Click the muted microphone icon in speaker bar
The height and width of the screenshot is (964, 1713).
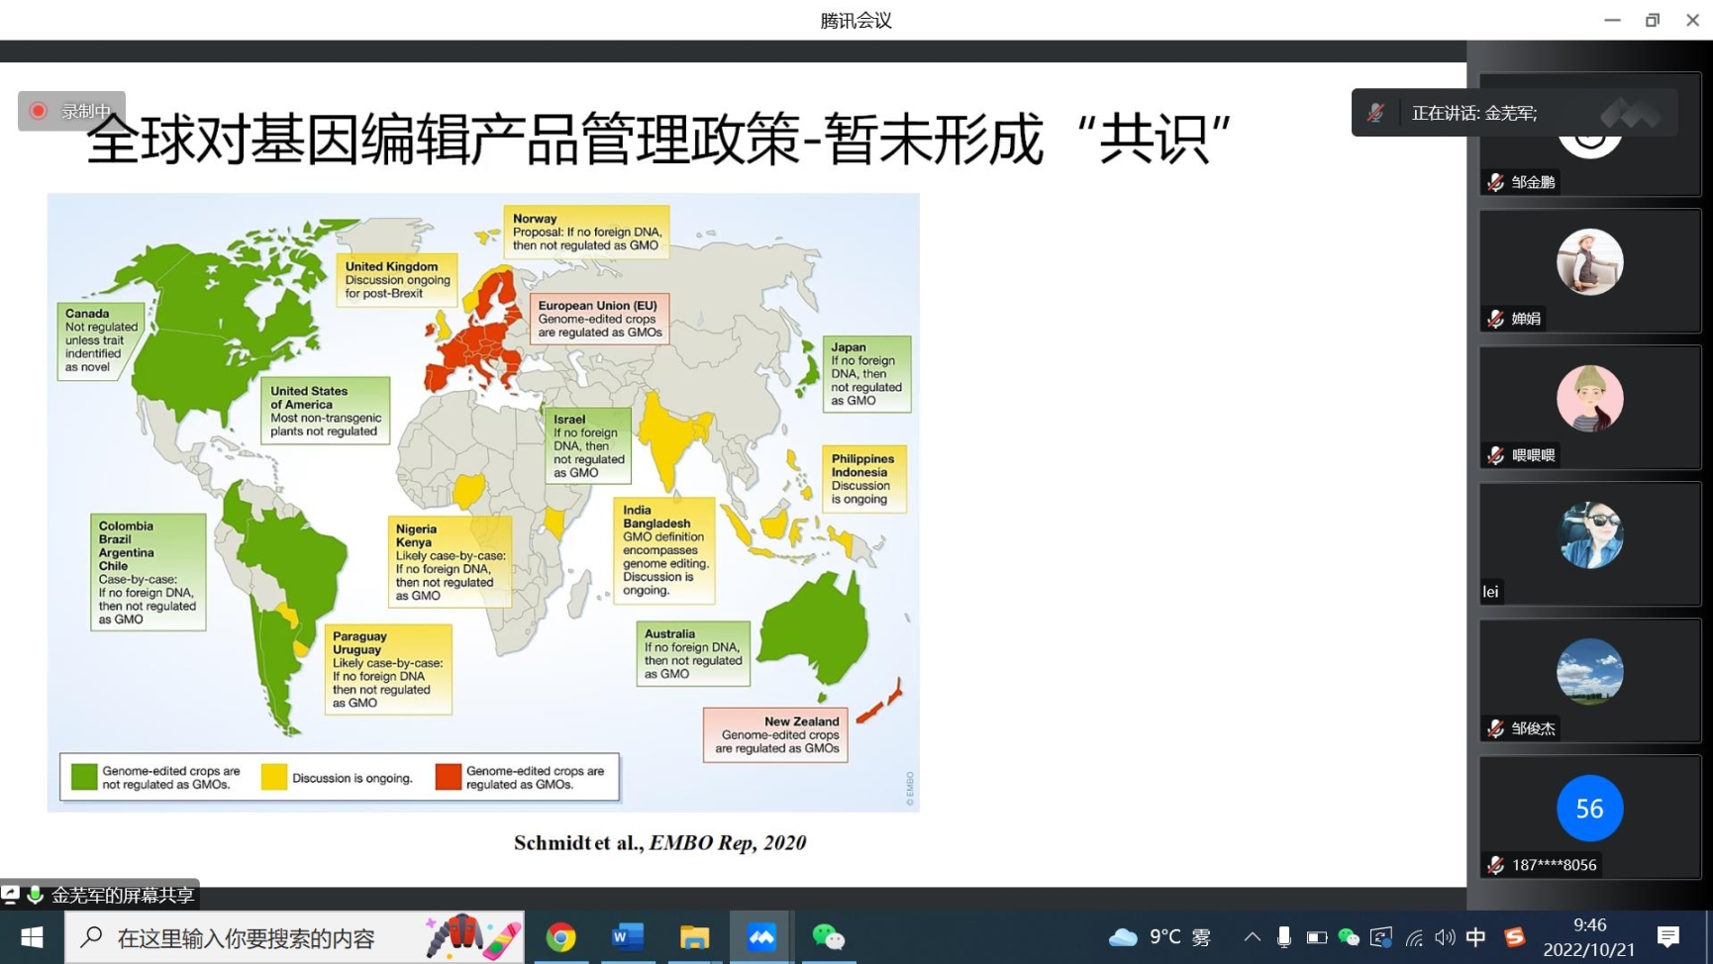(1376, 113)
